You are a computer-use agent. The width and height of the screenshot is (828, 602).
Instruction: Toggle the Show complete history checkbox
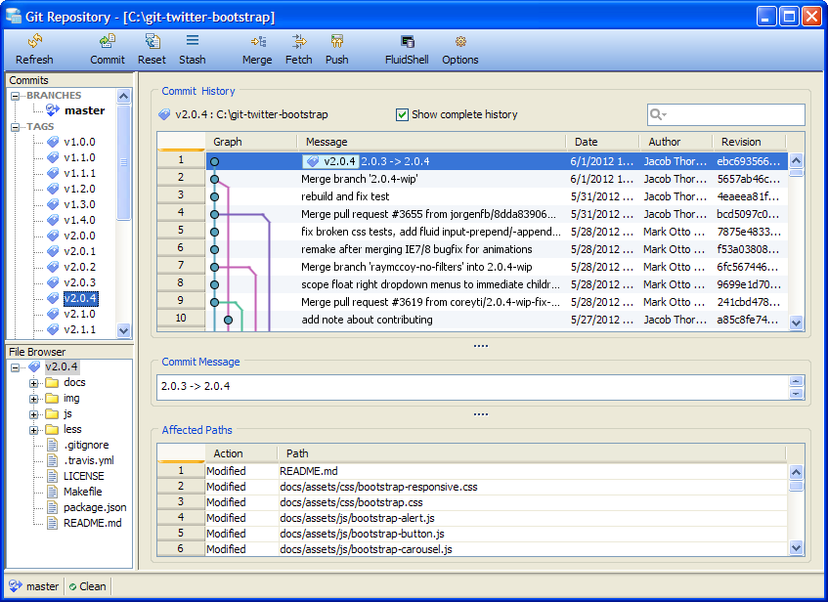(402, 114)
